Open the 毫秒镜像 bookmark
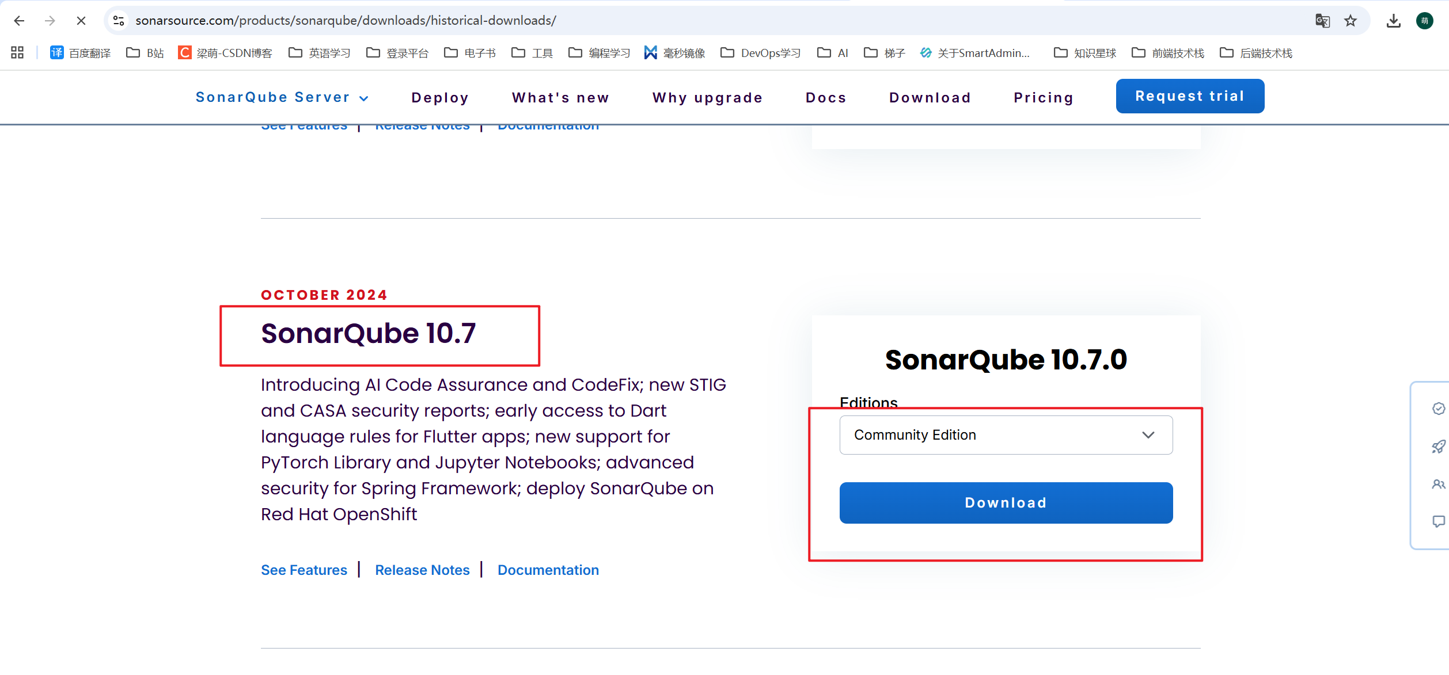Viewport: 1449px width, 675px height. [674, 53]
